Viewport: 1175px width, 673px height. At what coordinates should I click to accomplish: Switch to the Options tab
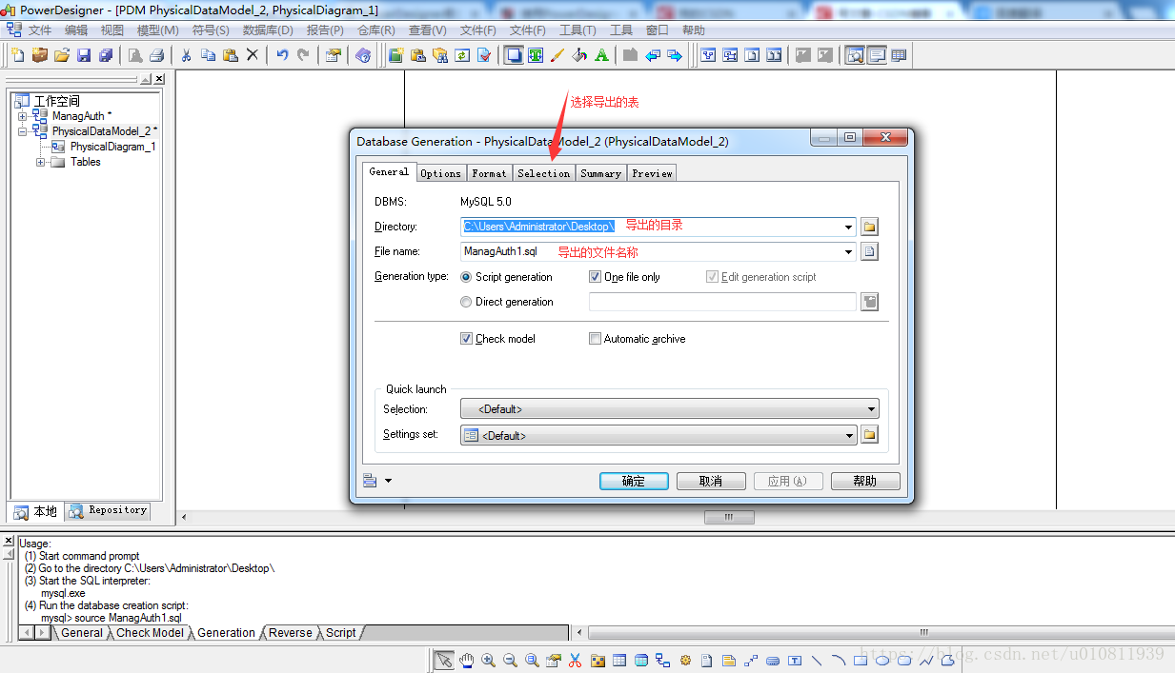[440, 173]
